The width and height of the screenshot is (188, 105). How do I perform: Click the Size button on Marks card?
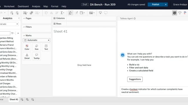pos(36,47)
